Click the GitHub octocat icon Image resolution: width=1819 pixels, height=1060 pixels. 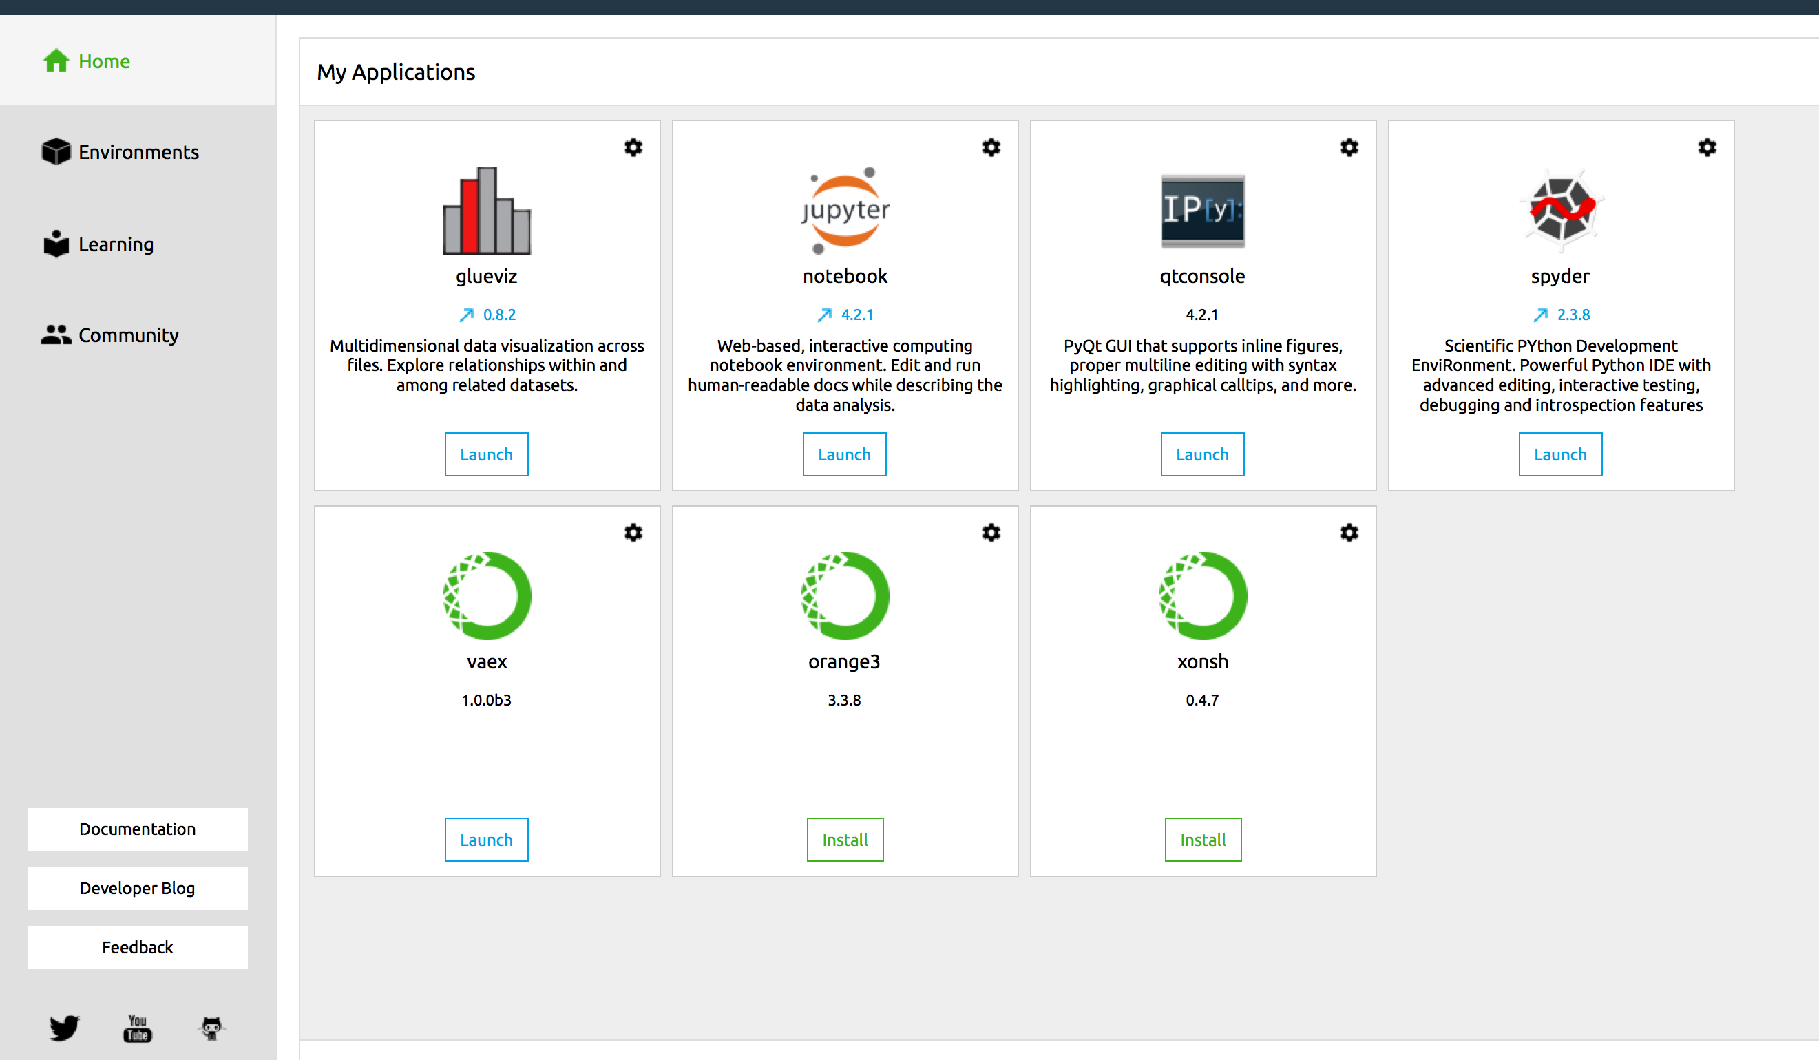(x=211, y=1028)
